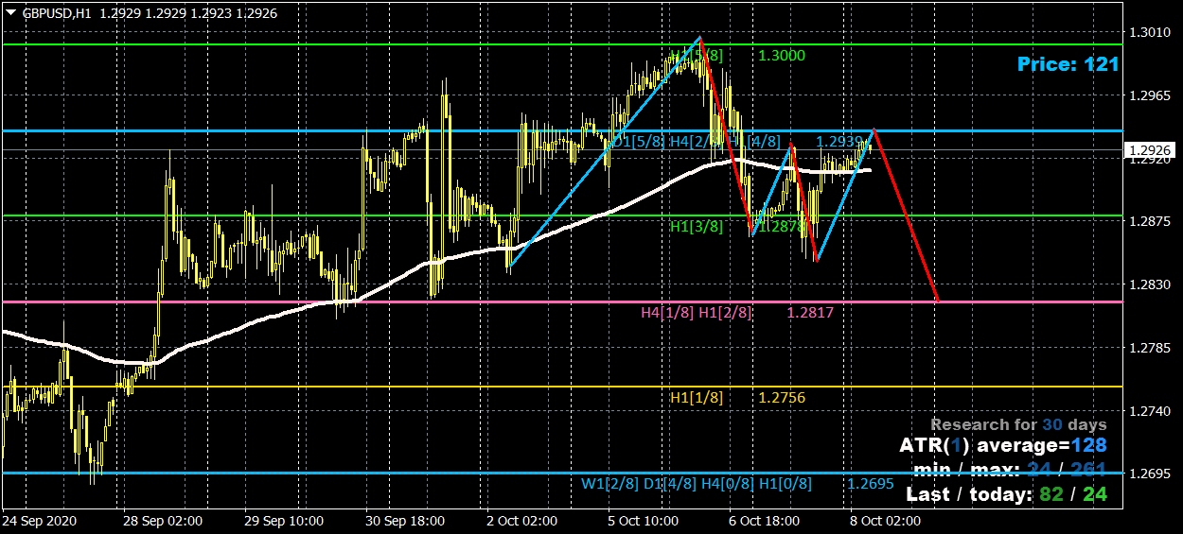
Task: Click the 'Price: 121' label
Action: pos(1068,63)
